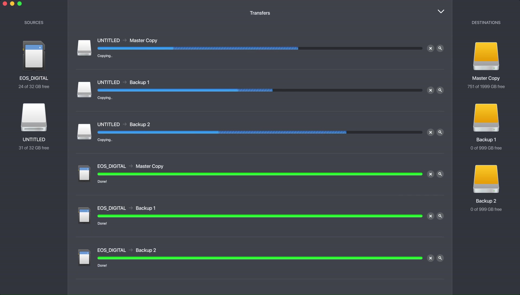Click the green EOS_DIGITAL Backup 2 progress bar
This screenshot has width=520, height=295.
click(x=260, y=258)
